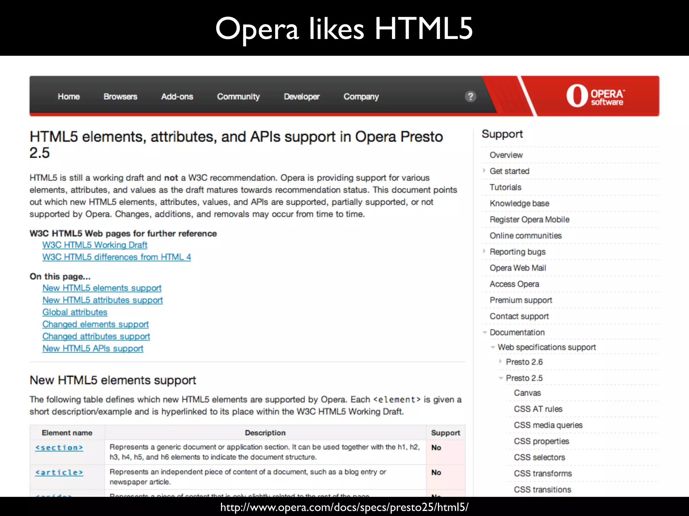The image size is (689, 516).
Task: Select Overview in Support sidebar
Action: (x=506, y=155)
